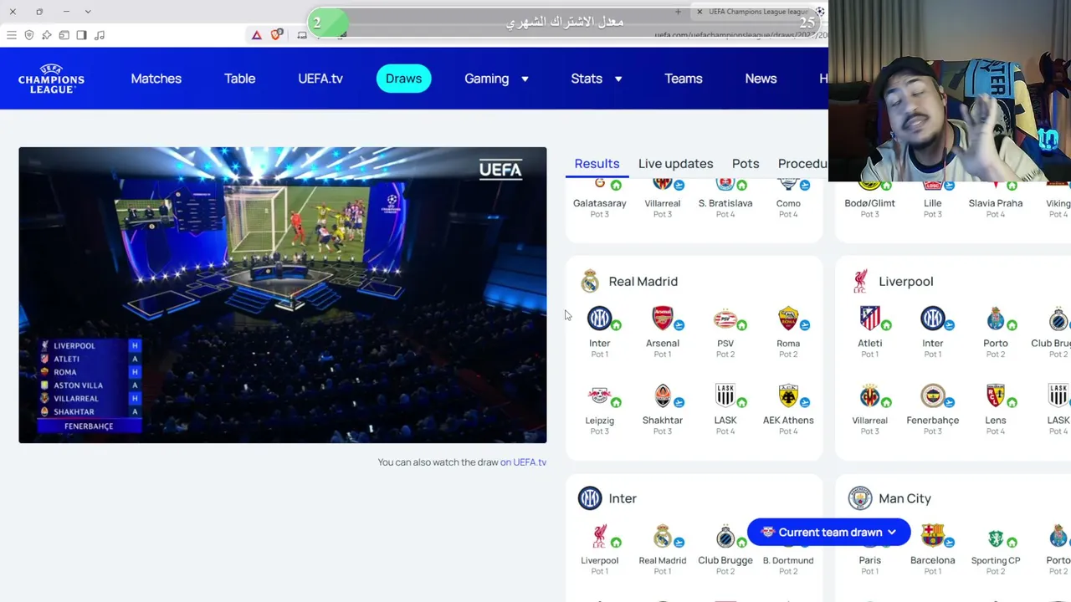This screenshot has height=602, width=1071.
Task: Select Club Brugge logo in Inter card
Action: [x=725, y=536]
